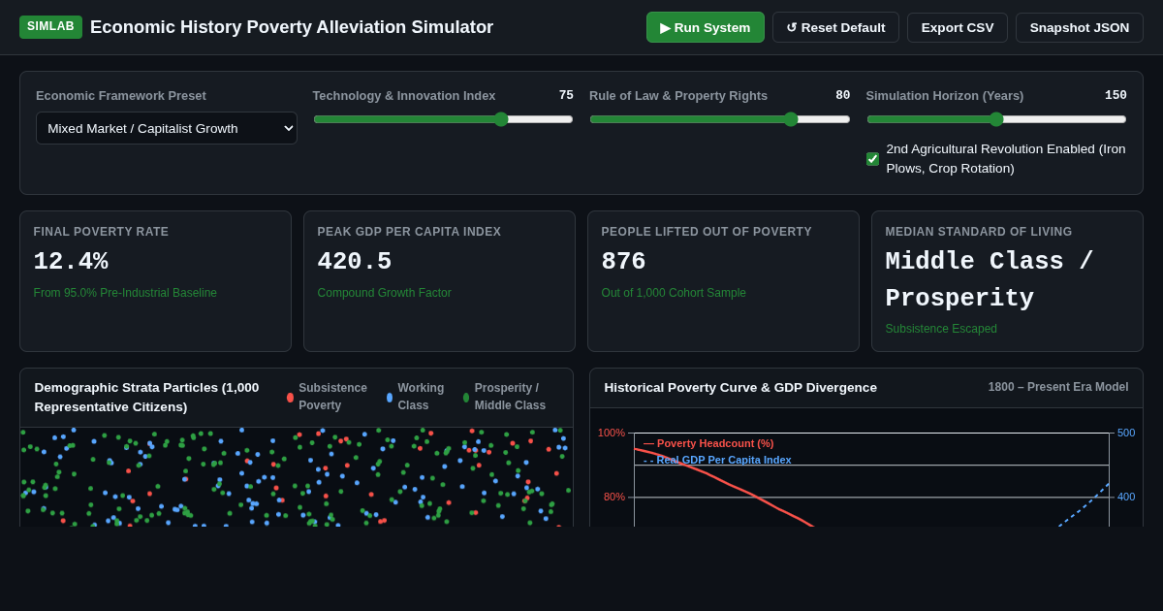The height and width of the screenshot is (611, 1163).
Task: Click the Reset Default button
Action: pos(835,27)
